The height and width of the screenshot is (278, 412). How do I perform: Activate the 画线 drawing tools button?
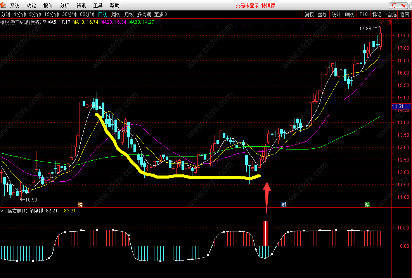[x=350, y=14]
